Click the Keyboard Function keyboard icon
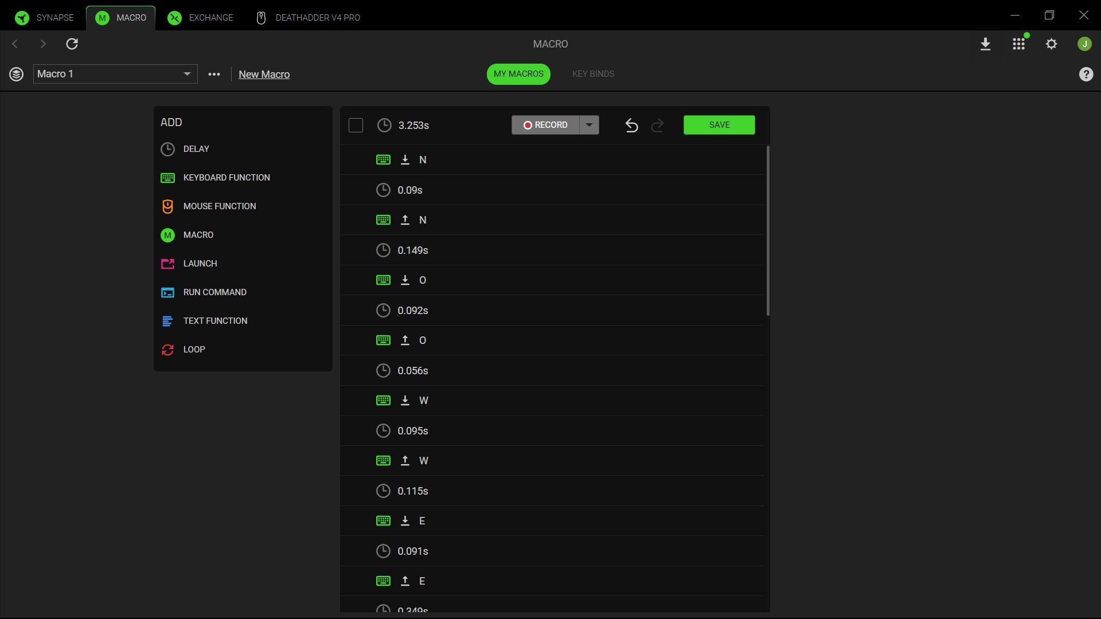This screenshot has width=1101, height=619. (167, 178)
